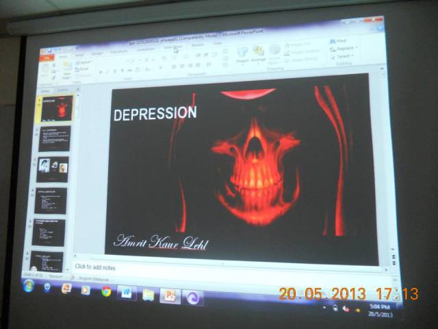Viewport: 438px width, 329px height.
Task: Click the DEPRESSION title text on slide
Action: [155, 113]
